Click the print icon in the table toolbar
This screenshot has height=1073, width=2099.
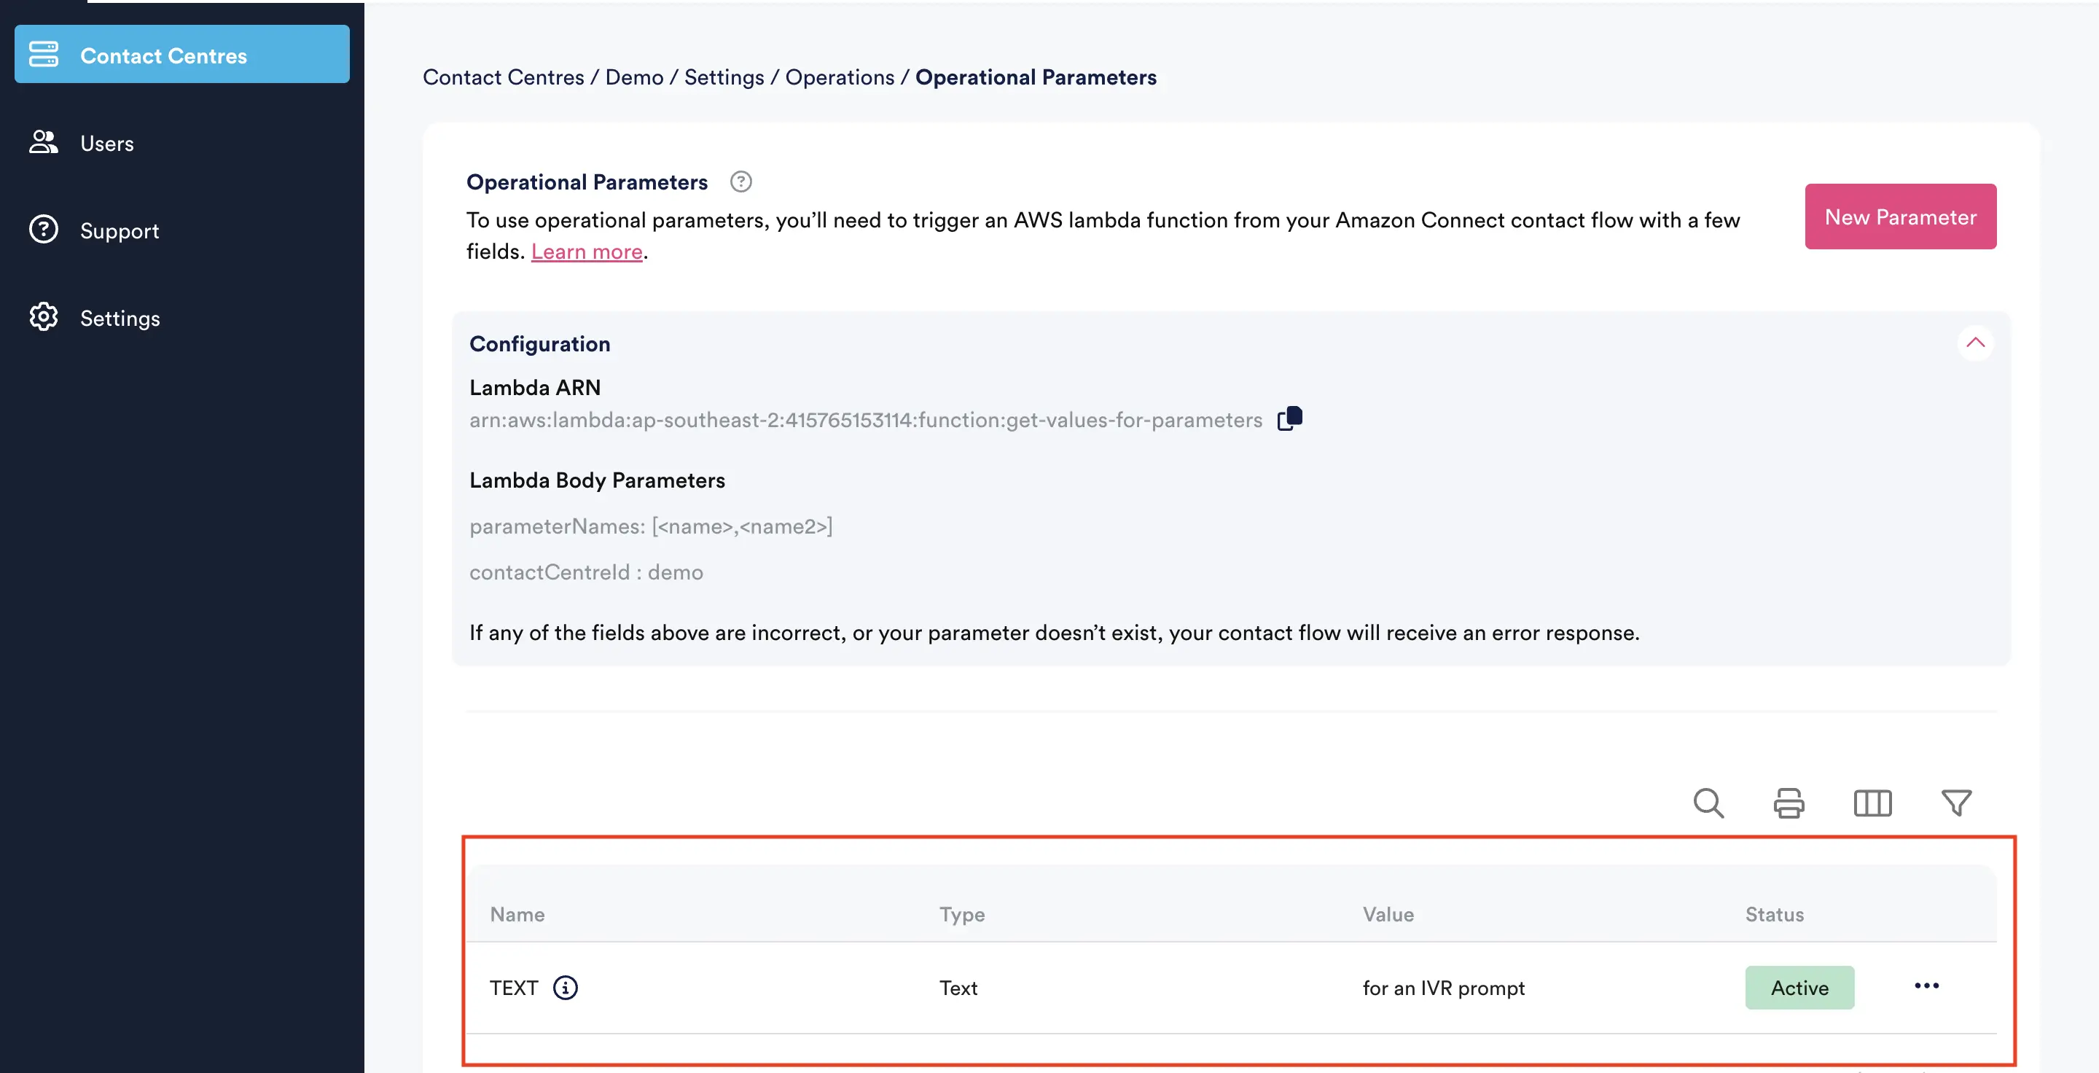click(x=1790, y=803)
